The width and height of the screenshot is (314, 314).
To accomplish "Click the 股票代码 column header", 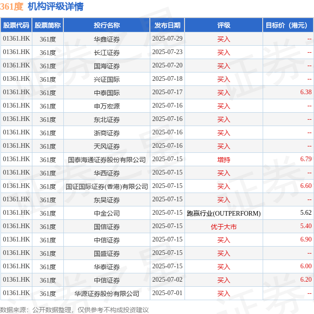I will pyautogui.click(x=16, y=25).
